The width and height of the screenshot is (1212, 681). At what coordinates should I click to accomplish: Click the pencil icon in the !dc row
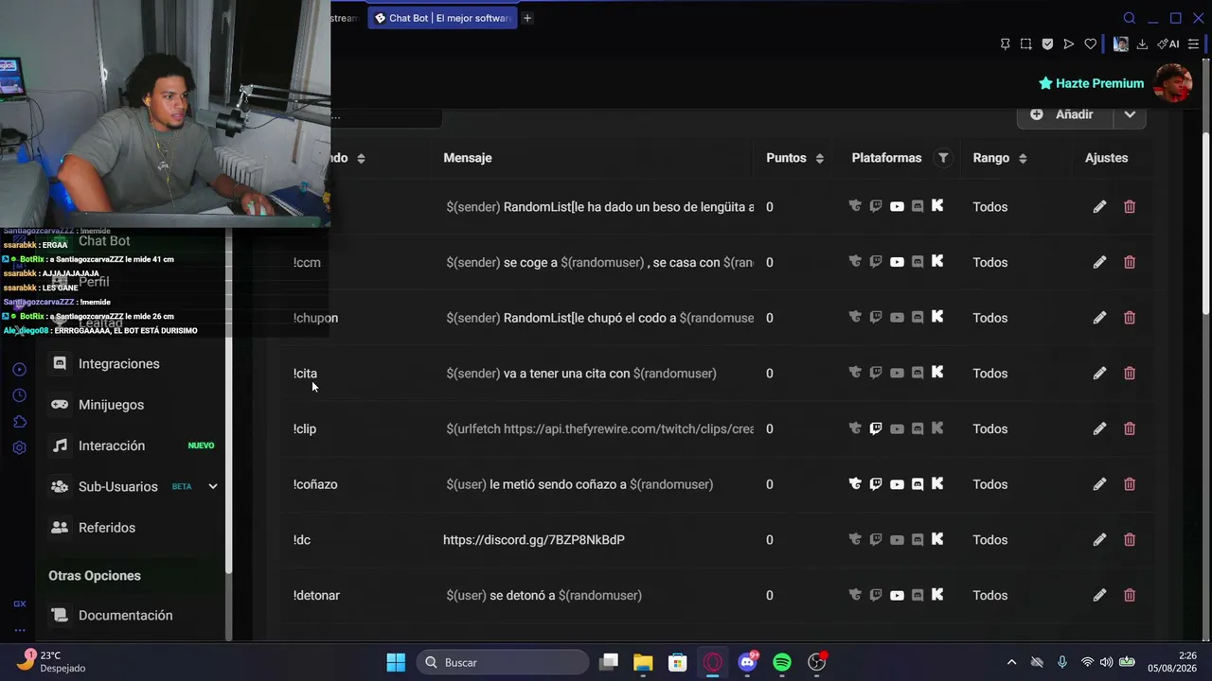click(1099, 540)
